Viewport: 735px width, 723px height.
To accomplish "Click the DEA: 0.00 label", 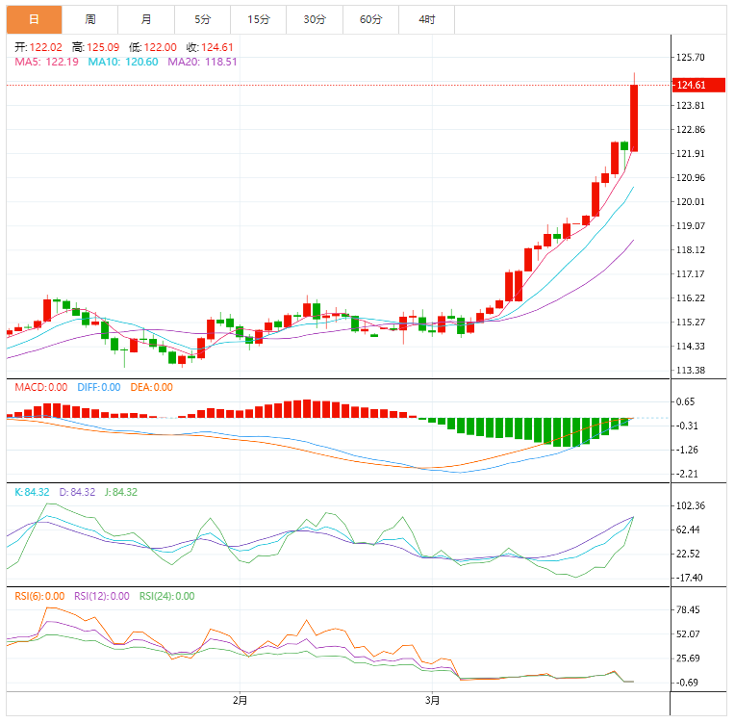I will pos(149,387).
